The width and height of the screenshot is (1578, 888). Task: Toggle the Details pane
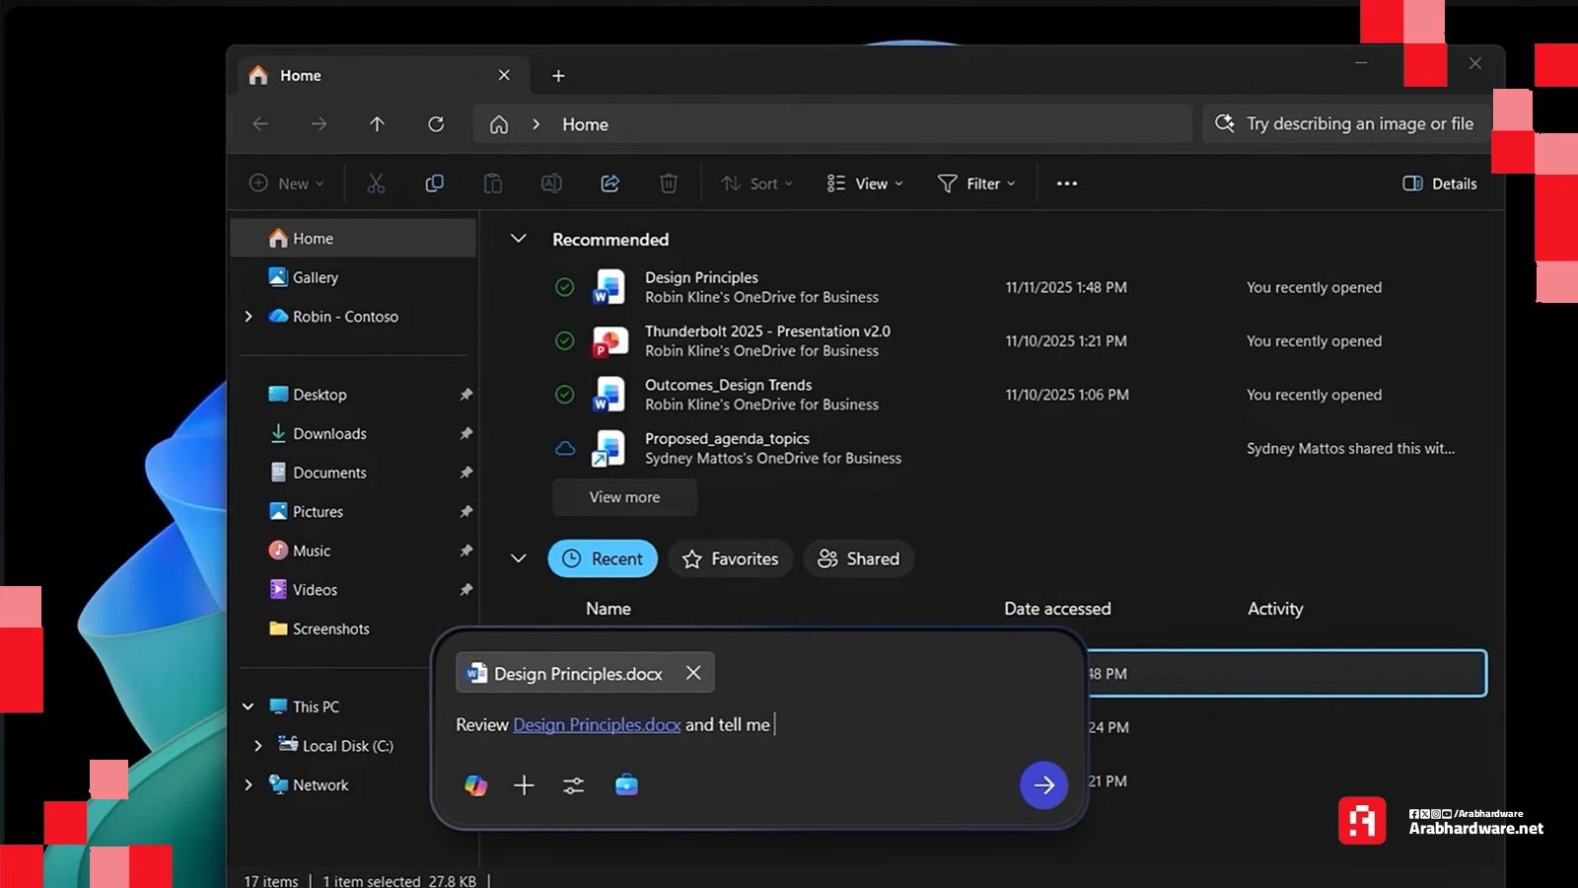pyautogui.click(x=1439, y=184)
